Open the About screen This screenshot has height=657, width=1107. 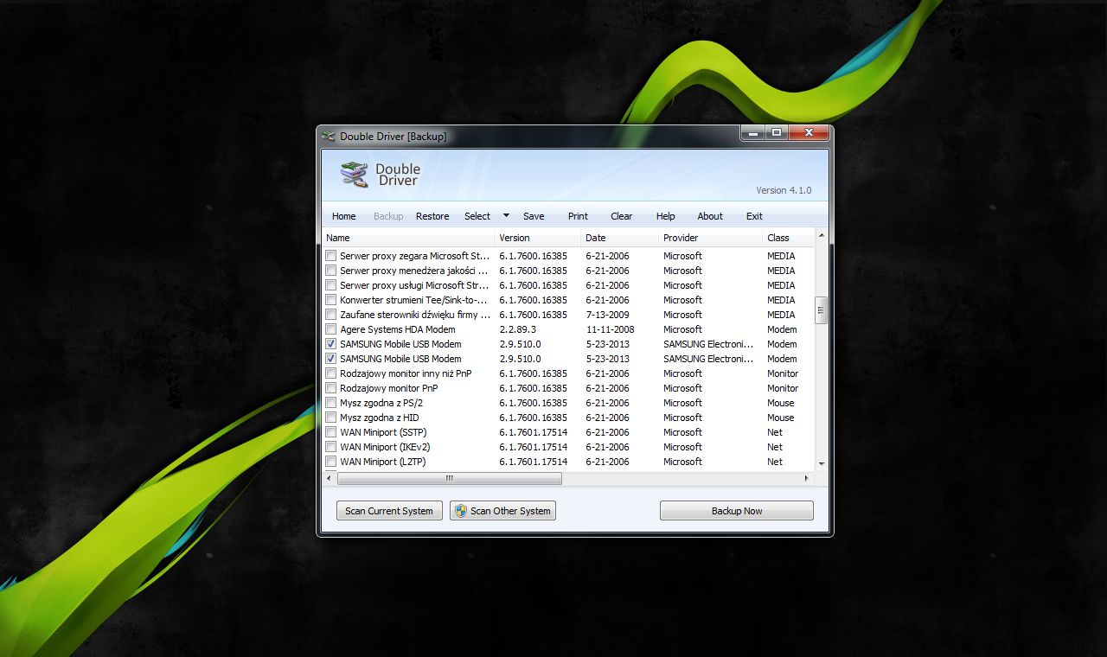pyautogui.click(x=709, y=215)
